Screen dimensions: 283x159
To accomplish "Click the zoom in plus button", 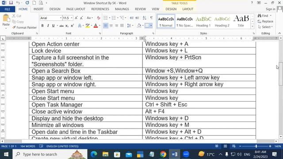I will click(x=270, y=146).
